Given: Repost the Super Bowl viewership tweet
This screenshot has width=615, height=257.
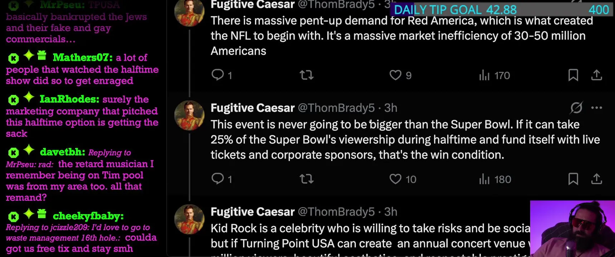Looking at the screenshot, I should 307,179.
